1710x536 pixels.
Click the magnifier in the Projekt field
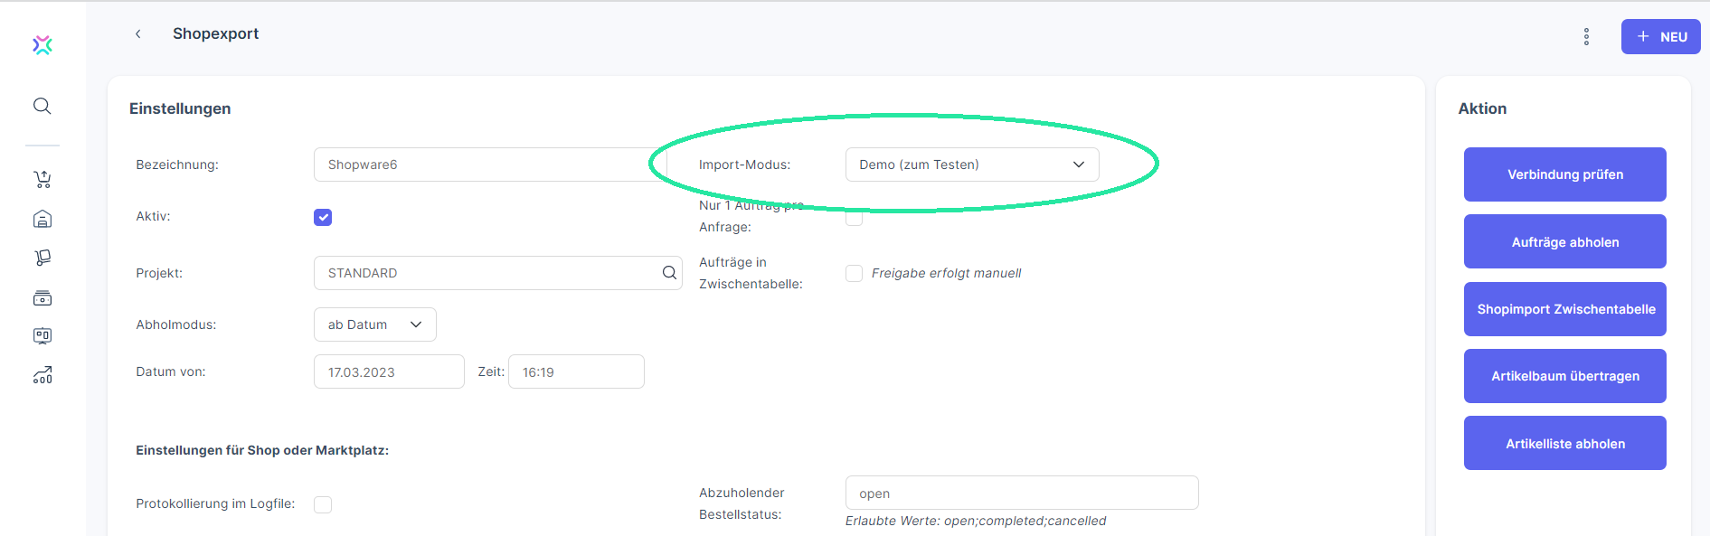point(669,273)
